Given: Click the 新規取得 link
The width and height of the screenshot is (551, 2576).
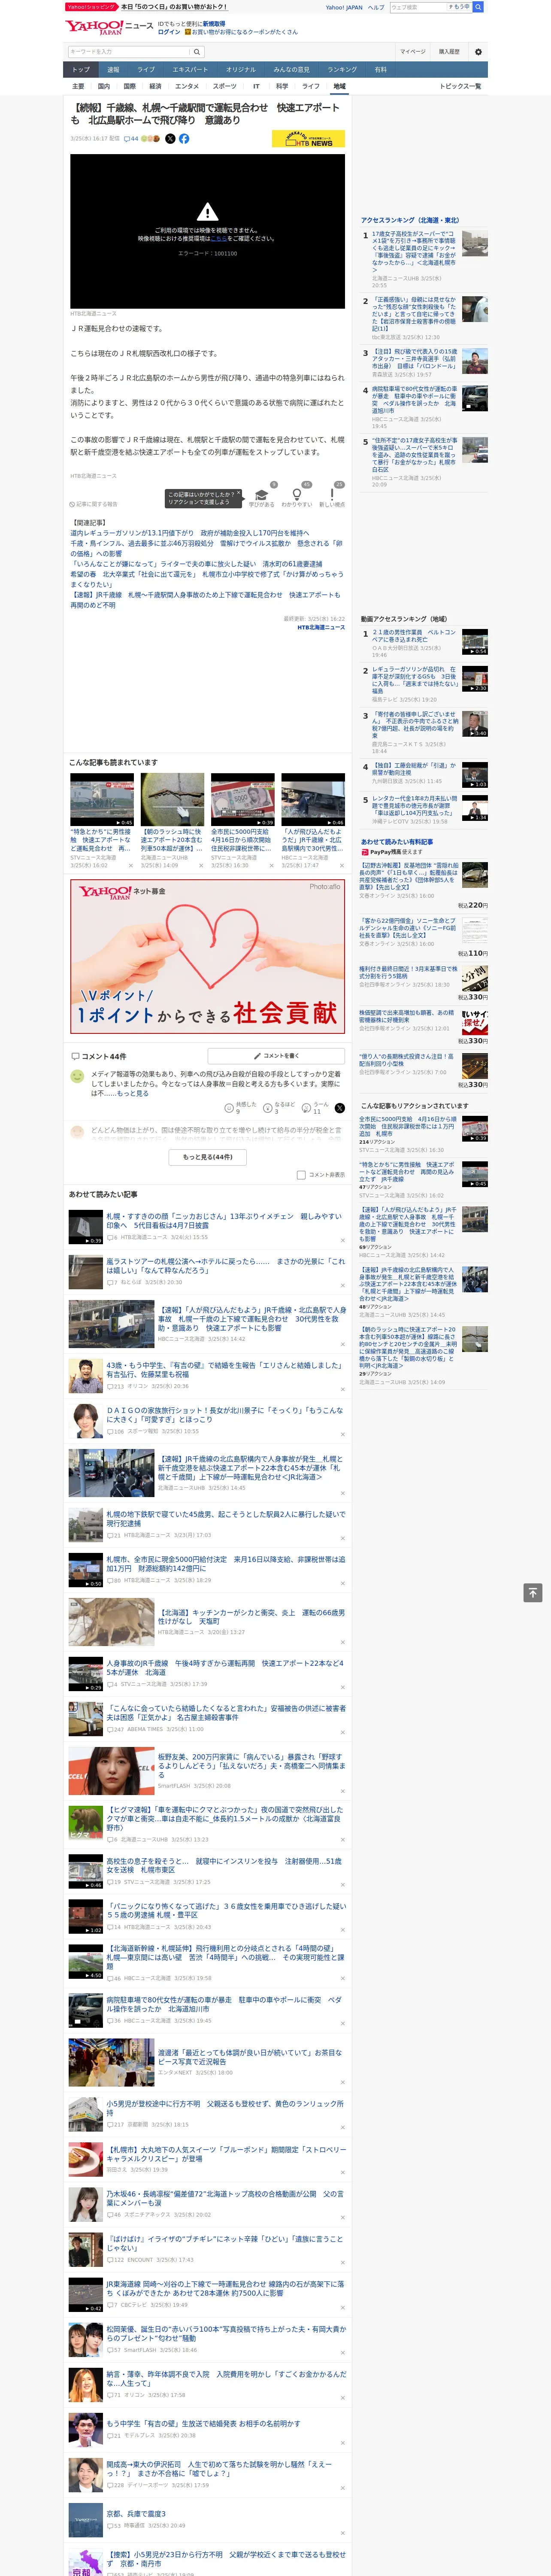Looking at the screenshot, I should (x=214, y=23).
